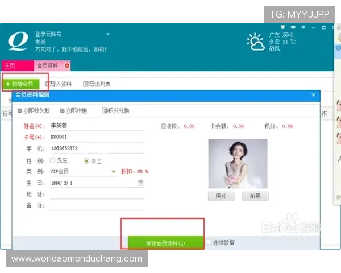Click the weather sun-cloud icon
341x273 pixels.
pos(256,42)
